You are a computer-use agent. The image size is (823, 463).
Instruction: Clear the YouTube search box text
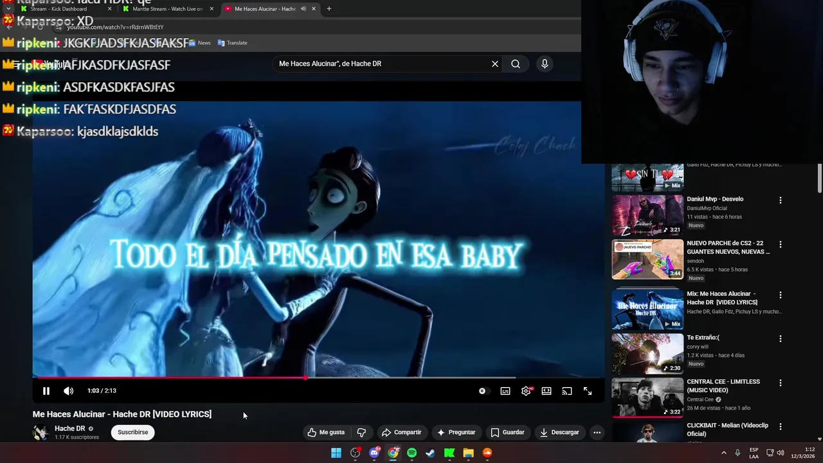point(495,64)
